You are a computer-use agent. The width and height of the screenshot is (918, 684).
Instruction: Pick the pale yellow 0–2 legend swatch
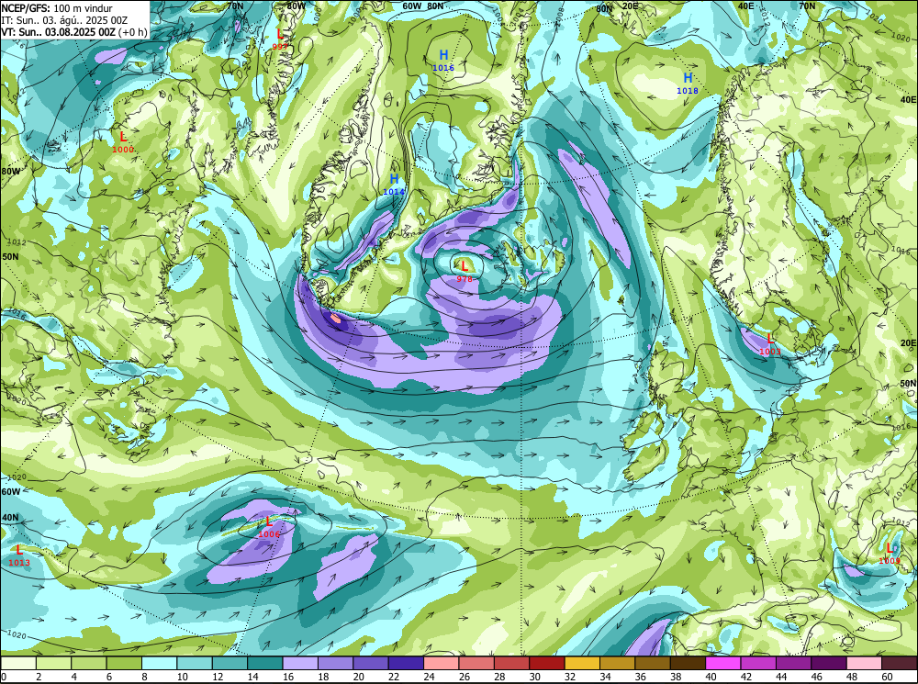coord(18,663)
